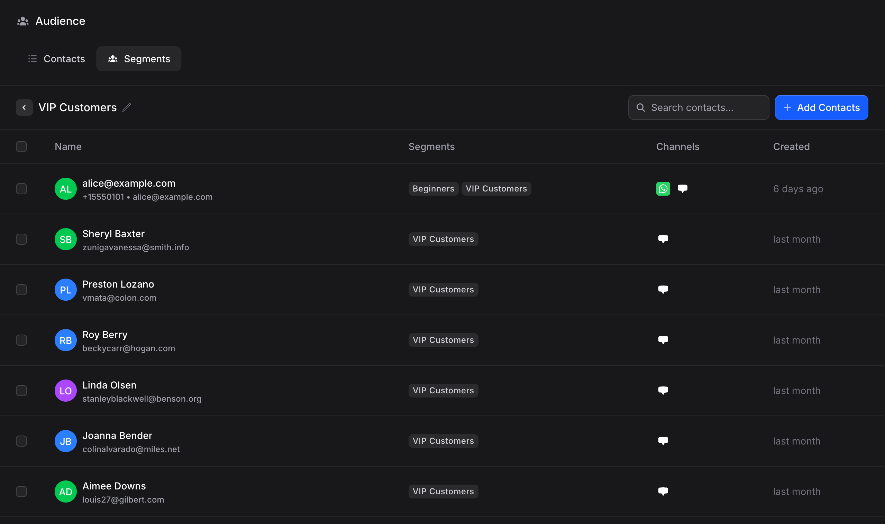Click the chat bubble icon in Aimee Downs' row
This screenshot has height=524, width=885.
click(663, 491)
